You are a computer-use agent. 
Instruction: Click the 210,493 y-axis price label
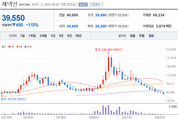tap(171, 49)
